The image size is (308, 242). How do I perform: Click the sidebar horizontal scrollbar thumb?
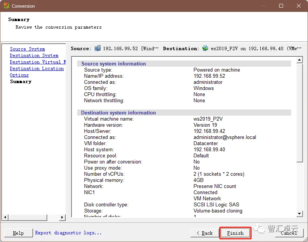(28, 217)
